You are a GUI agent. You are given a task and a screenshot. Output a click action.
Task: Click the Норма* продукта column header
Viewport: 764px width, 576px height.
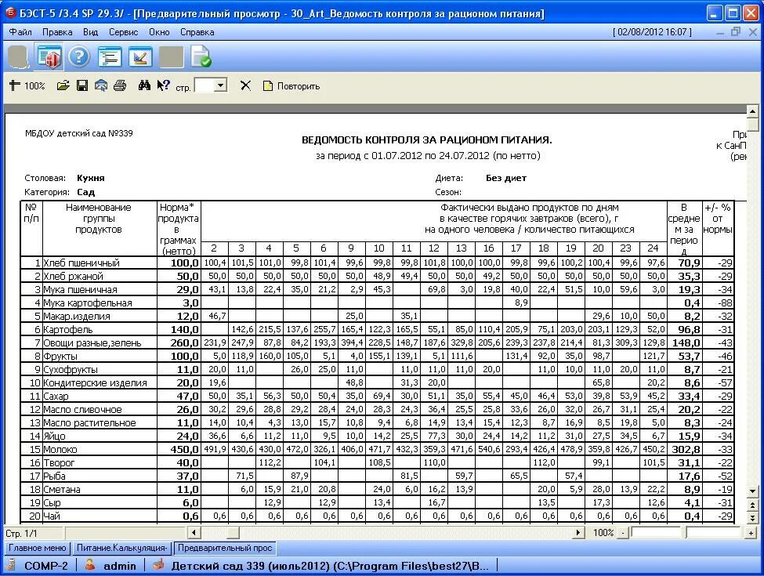pos(179,229)
